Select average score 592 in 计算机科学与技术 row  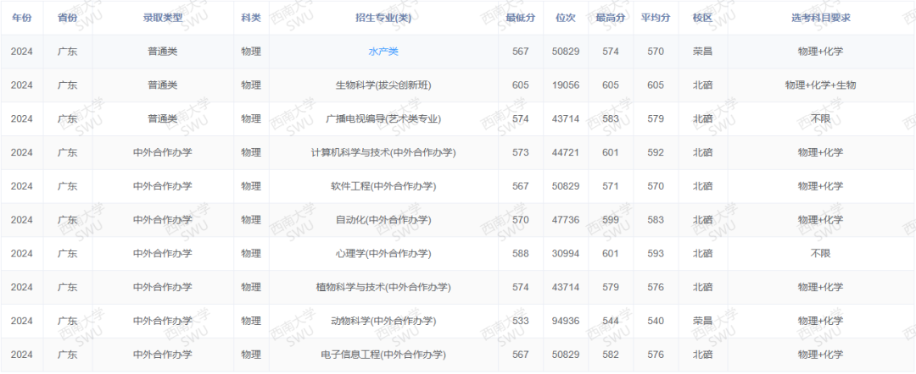click(x=656, y=152)
